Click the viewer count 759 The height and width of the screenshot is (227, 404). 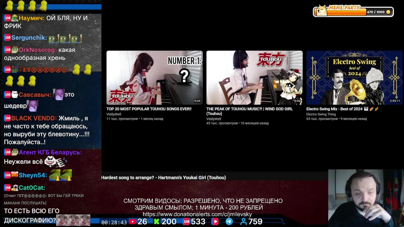[x=255, y=222]
